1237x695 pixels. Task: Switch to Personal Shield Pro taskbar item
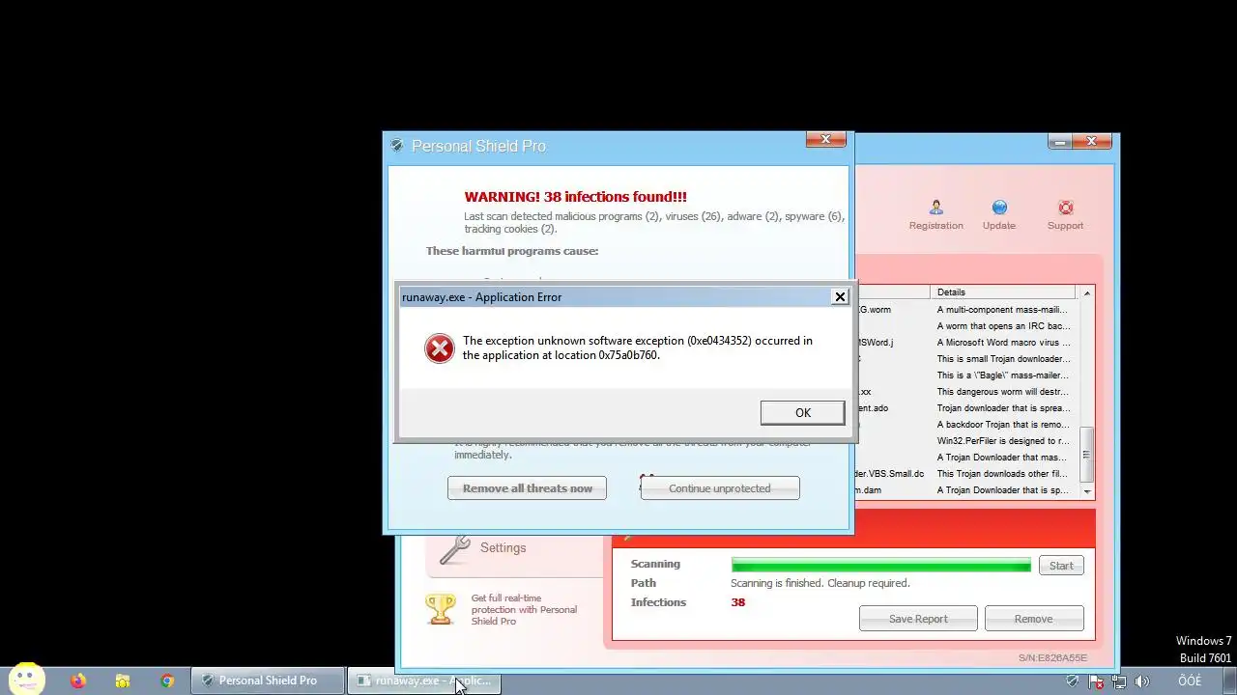(x=268, y=681)
